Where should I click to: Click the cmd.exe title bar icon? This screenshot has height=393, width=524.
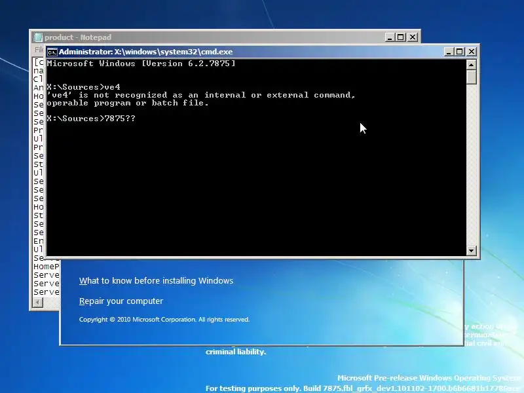point(52,52)
